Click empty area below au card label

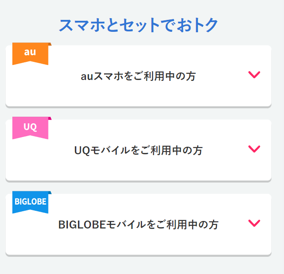(x=138, y=95)
